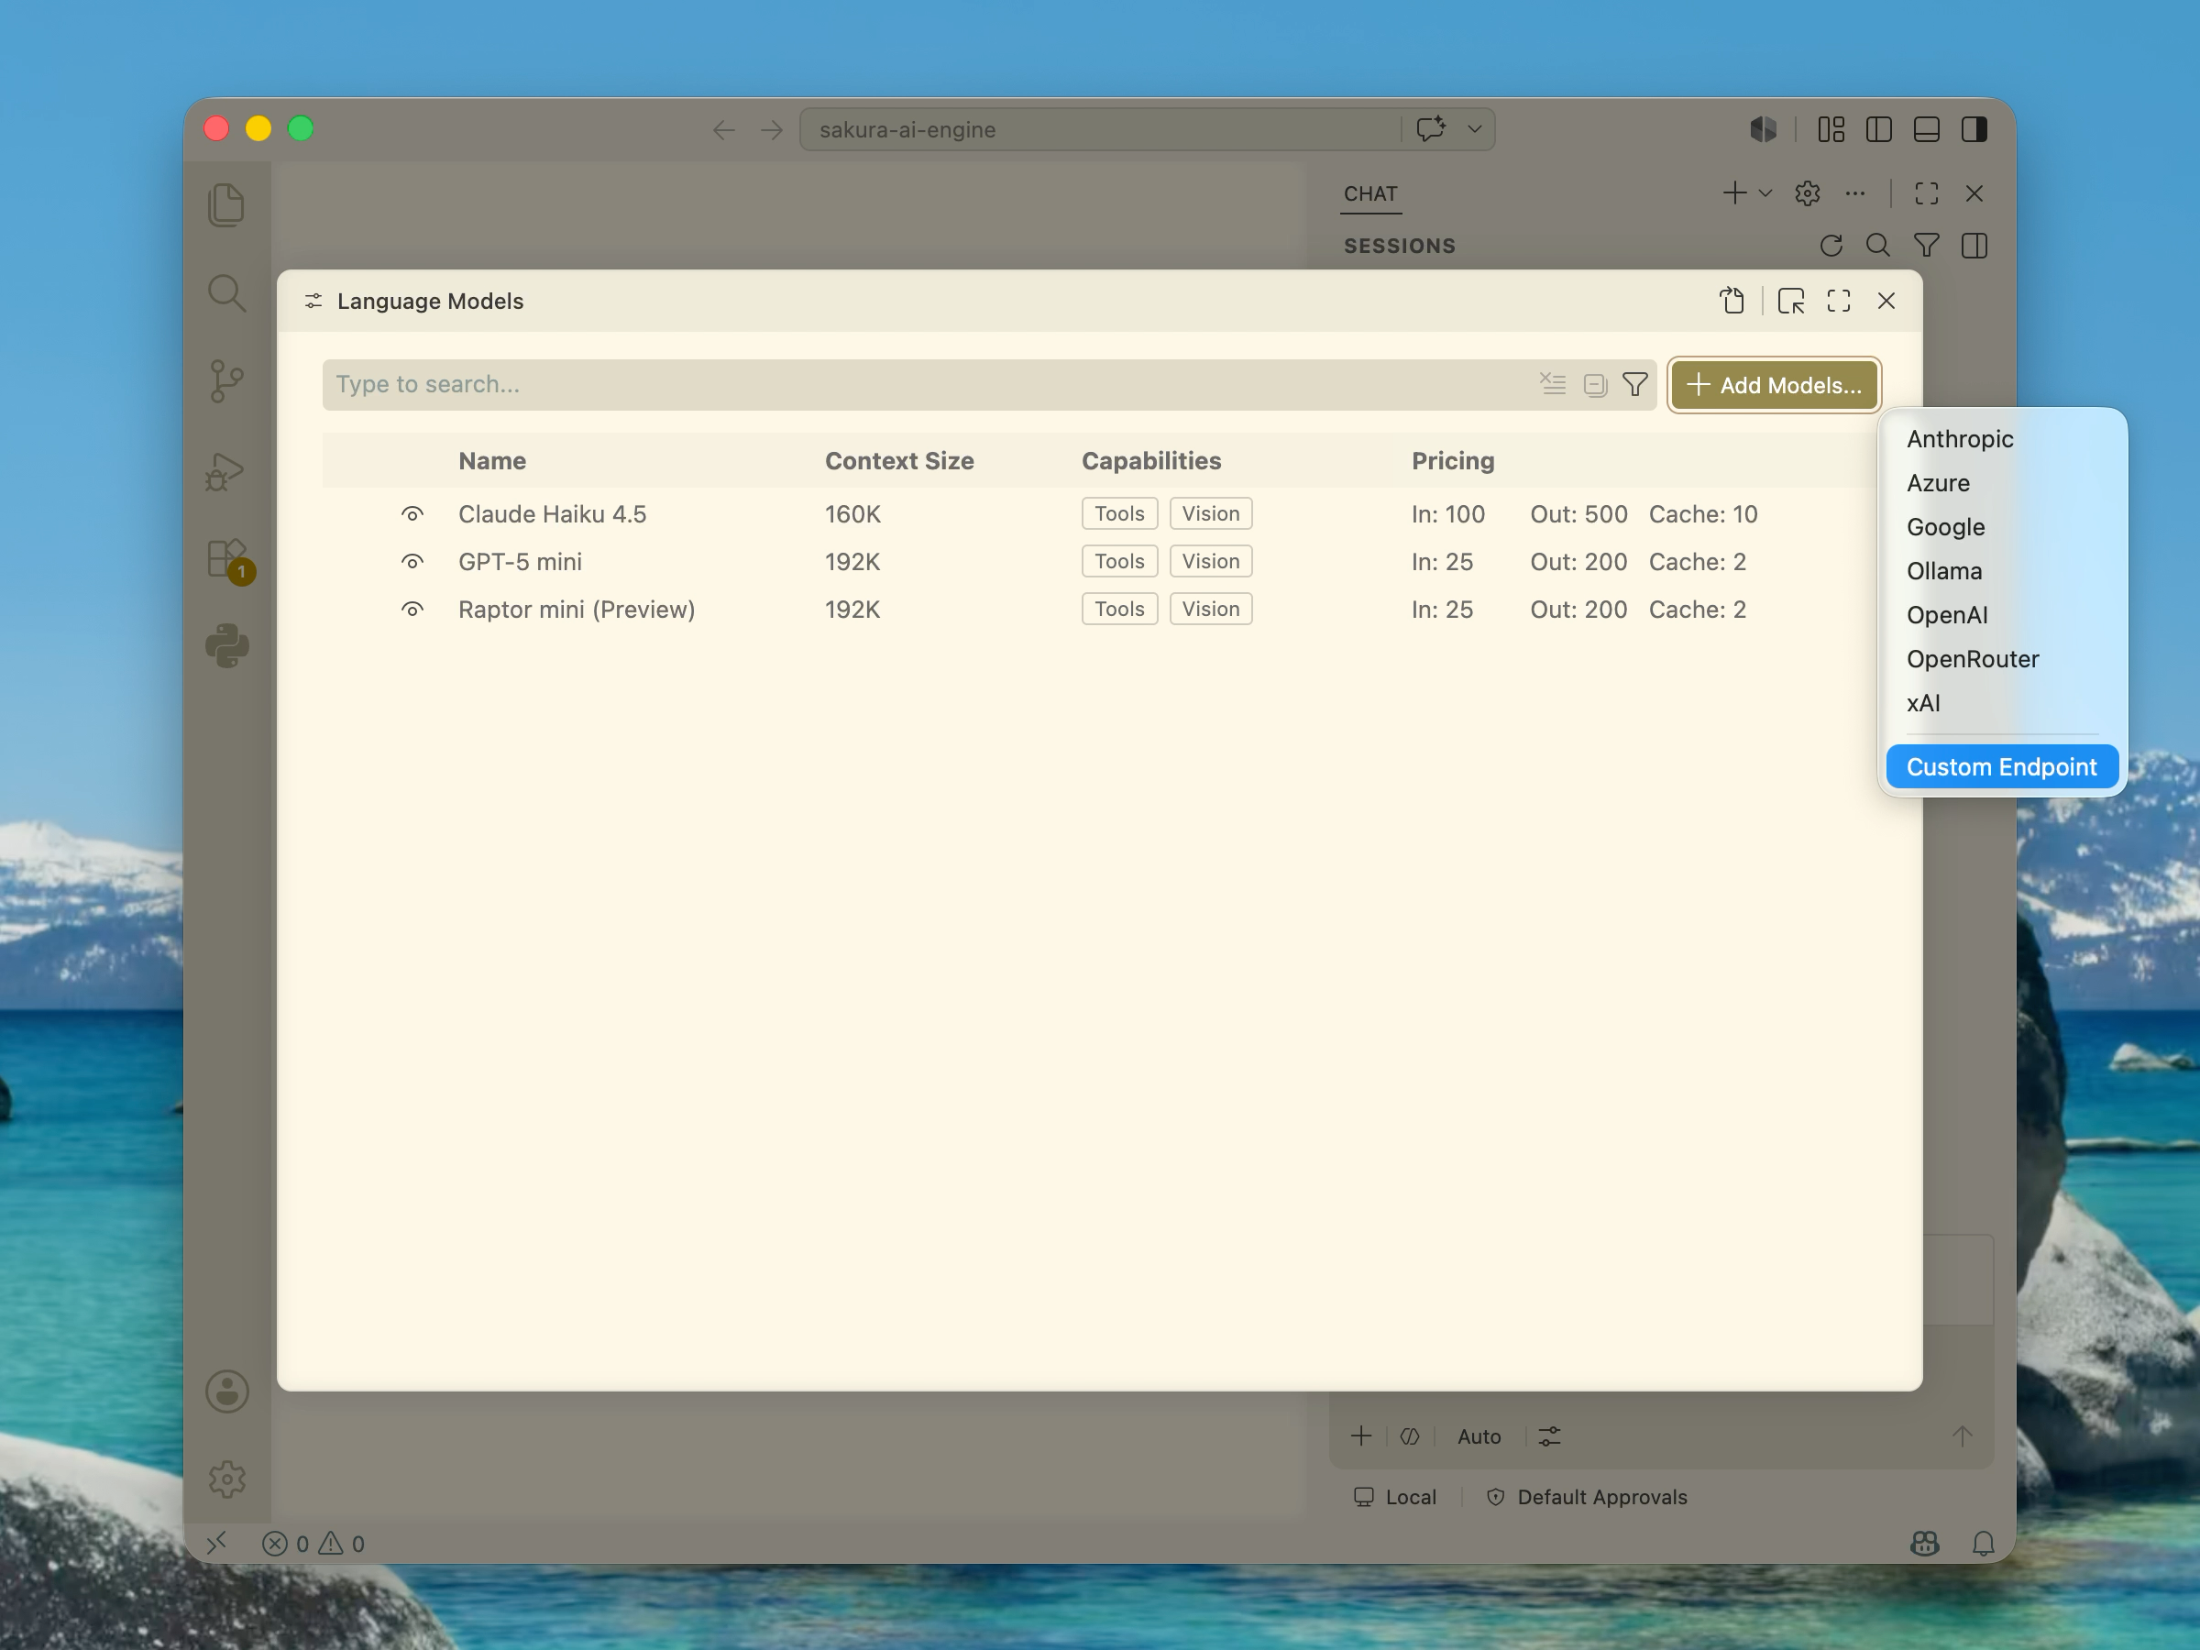The height and width of the screenshot is (1650, 2200).
Task: Go forward with the title bar arrow
Action: pos(772,129)
